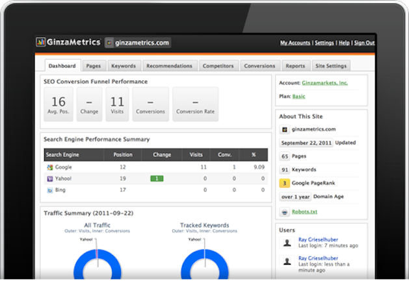Click the Basic plan link
Screen dimensions: 409x292
coord(298,96)
